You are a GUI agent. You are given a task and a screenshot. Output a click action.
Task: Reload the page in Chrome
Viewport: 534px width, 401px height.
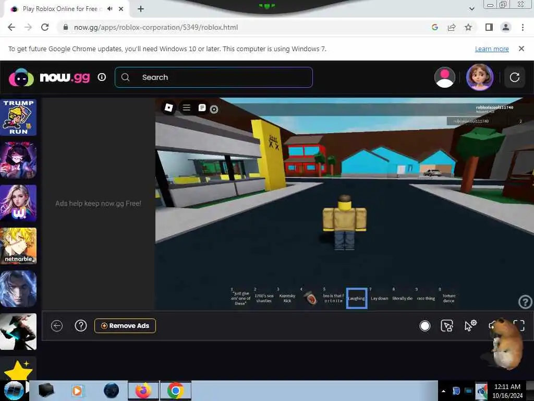coord(45,27)
